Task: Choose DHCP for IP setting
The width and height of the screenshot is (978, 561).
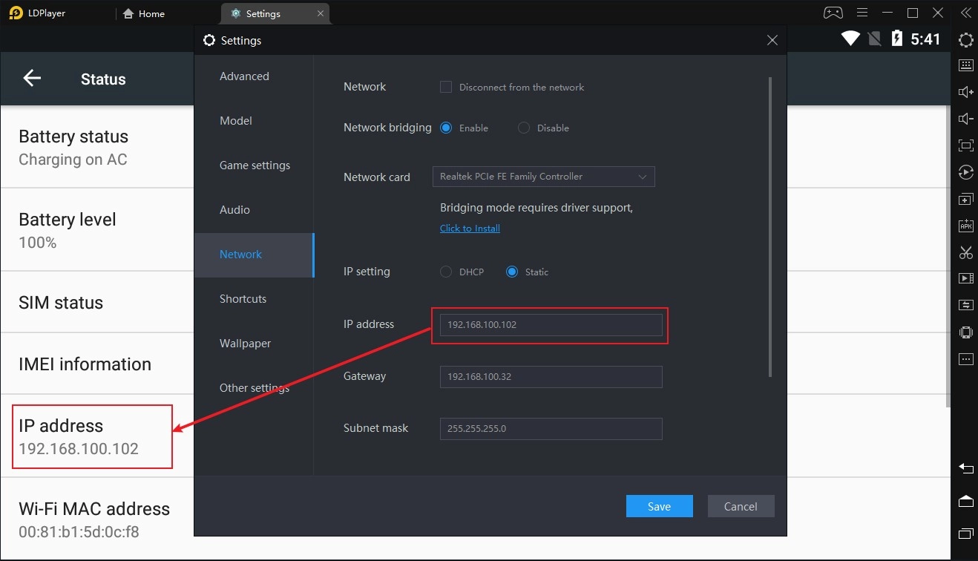Action: (x=446, y=272)
